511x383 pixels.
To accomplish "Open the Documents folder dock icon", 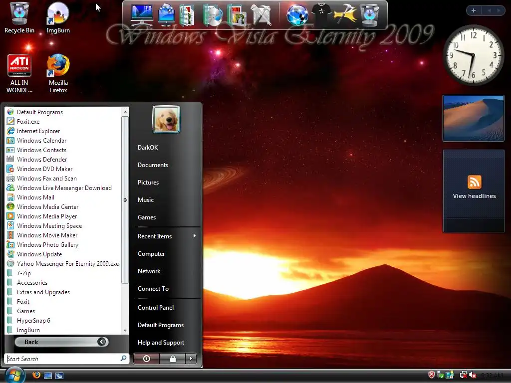I will pyautogui.click(x=187, y=14).
